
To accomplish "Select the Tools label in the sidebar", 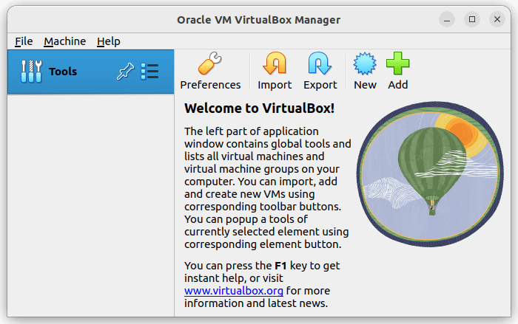I will 63,71.
